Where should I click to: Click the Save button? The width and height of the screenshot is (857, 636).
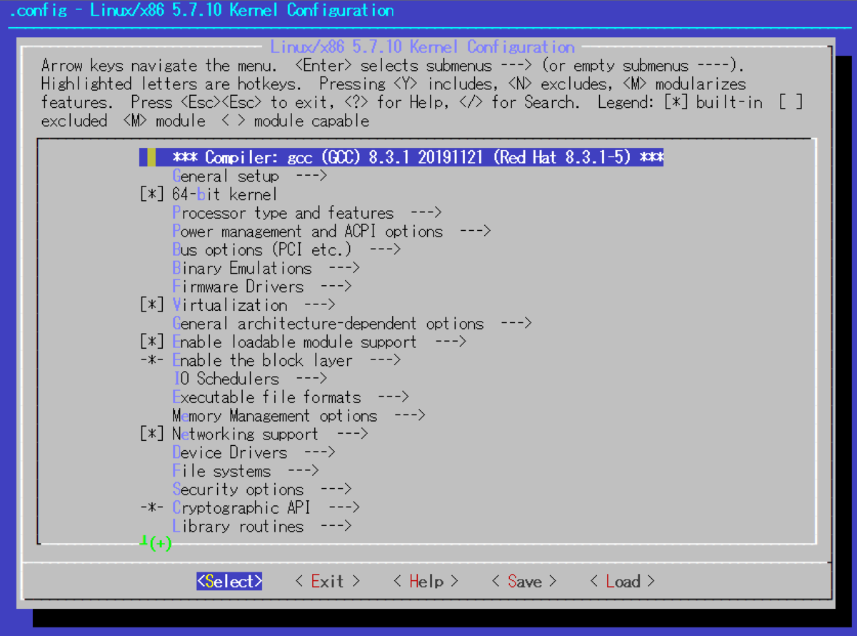[525, 582]
